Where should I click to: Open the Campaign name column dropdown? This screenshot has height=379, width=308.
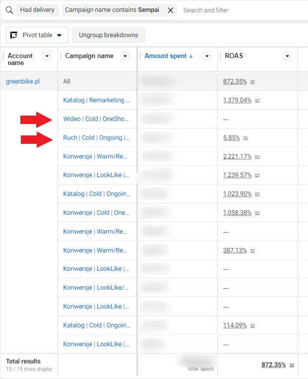125,56
